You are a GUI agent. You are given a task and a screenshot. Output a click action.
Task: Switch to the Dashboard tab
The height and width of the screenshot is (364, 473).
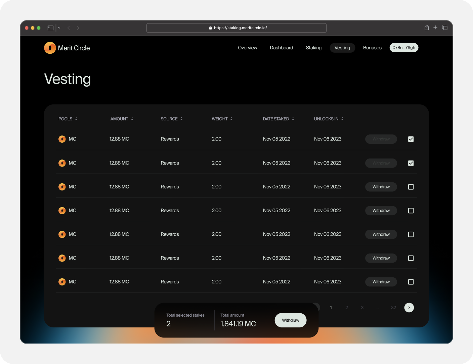click(281, 48)
